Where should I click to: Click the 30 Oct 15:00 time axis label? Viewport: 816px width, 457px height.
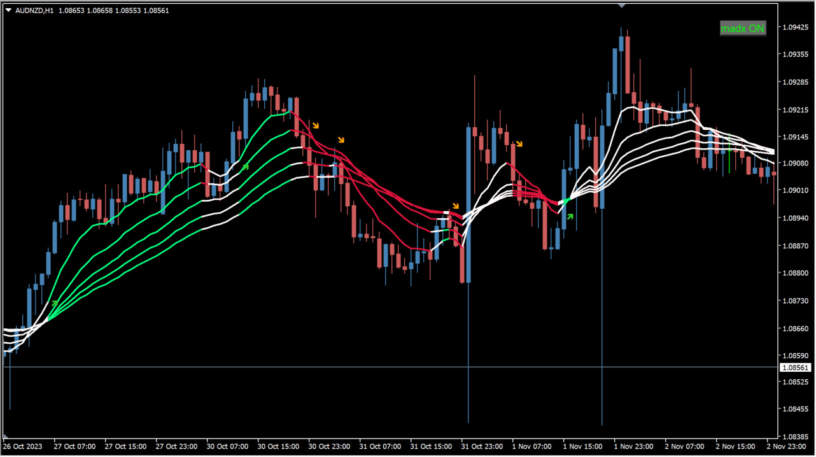click(x=278, y=447)
